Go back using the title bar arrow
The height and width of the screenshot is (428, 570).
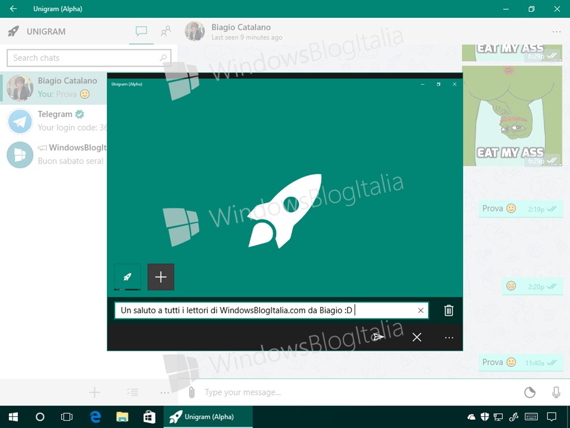(x=13, y=8)
